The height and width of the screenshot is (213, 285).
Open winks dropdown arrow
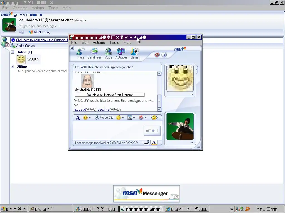123,118
